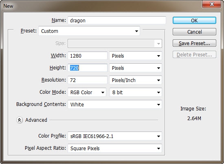Open the Width units Pixels dropdown

click(136, 56)
